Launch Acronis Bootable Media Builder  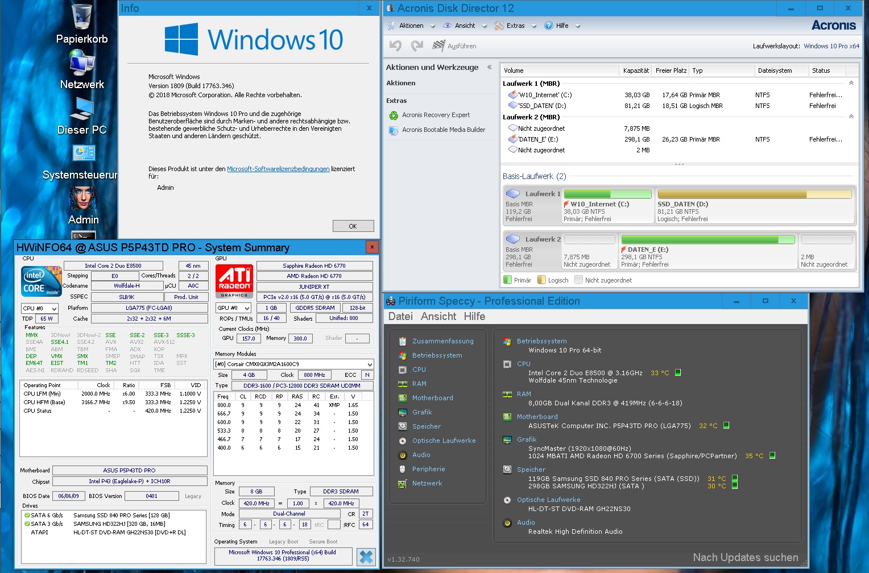(x=437, y=130)
